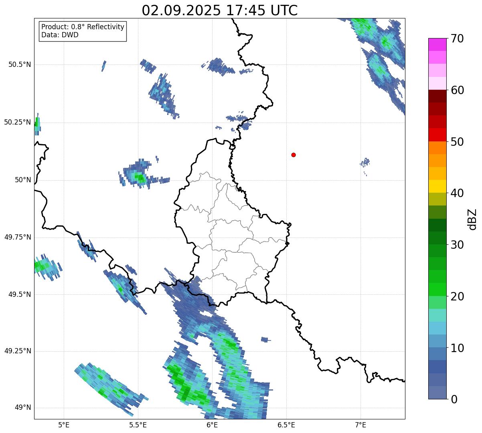This screenshot has height=433, width=482.
Task: Click the colorbar tick label '20'
Action: pos(457,296)
